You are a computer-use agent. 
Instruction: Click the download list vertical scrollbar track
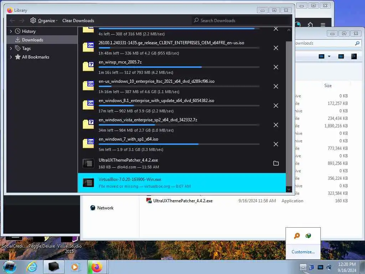(x=289, y=114)
